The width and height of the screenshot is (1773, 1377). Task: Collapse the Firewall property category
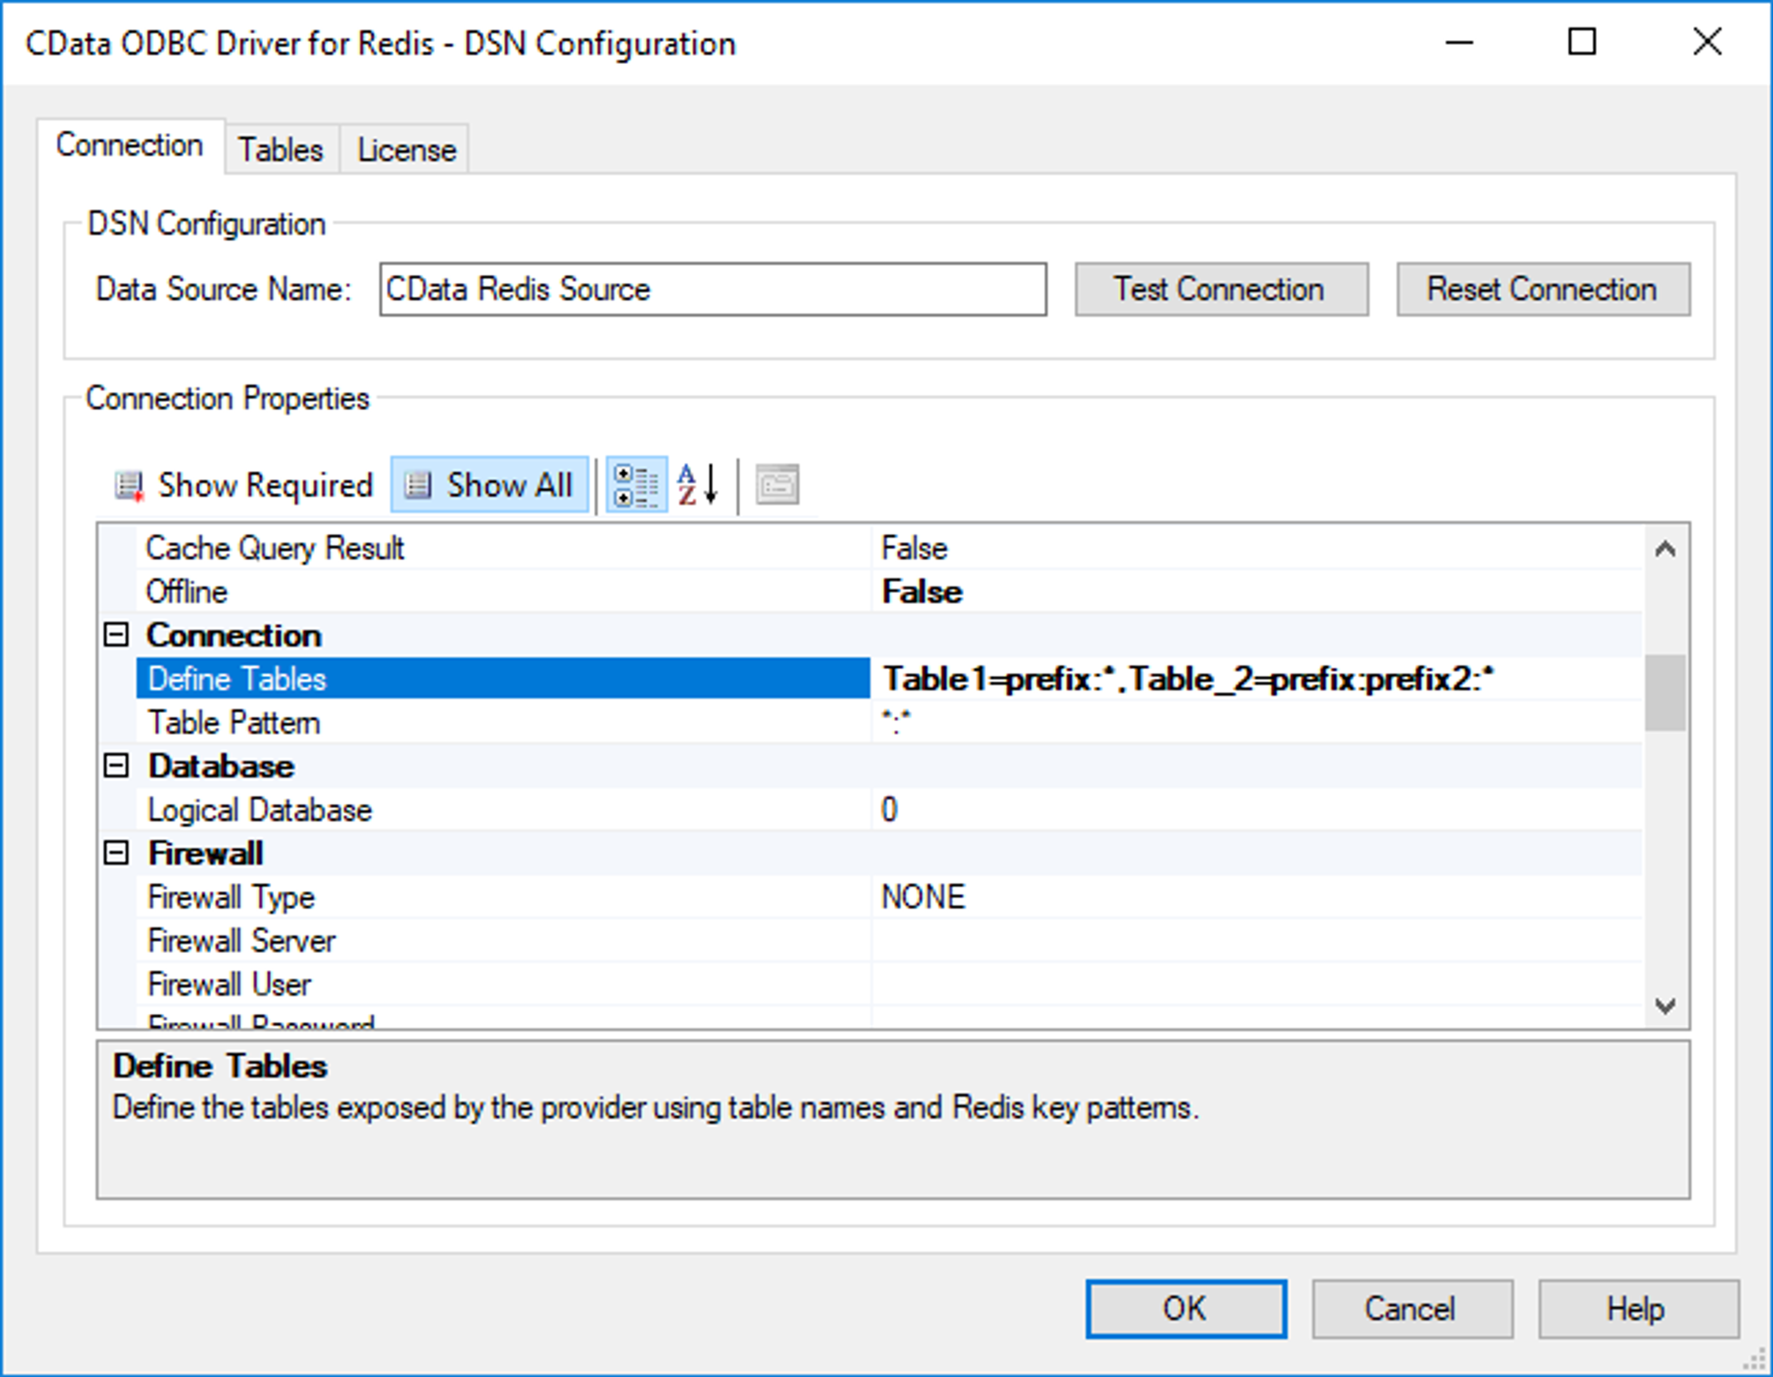click(116, 853)
